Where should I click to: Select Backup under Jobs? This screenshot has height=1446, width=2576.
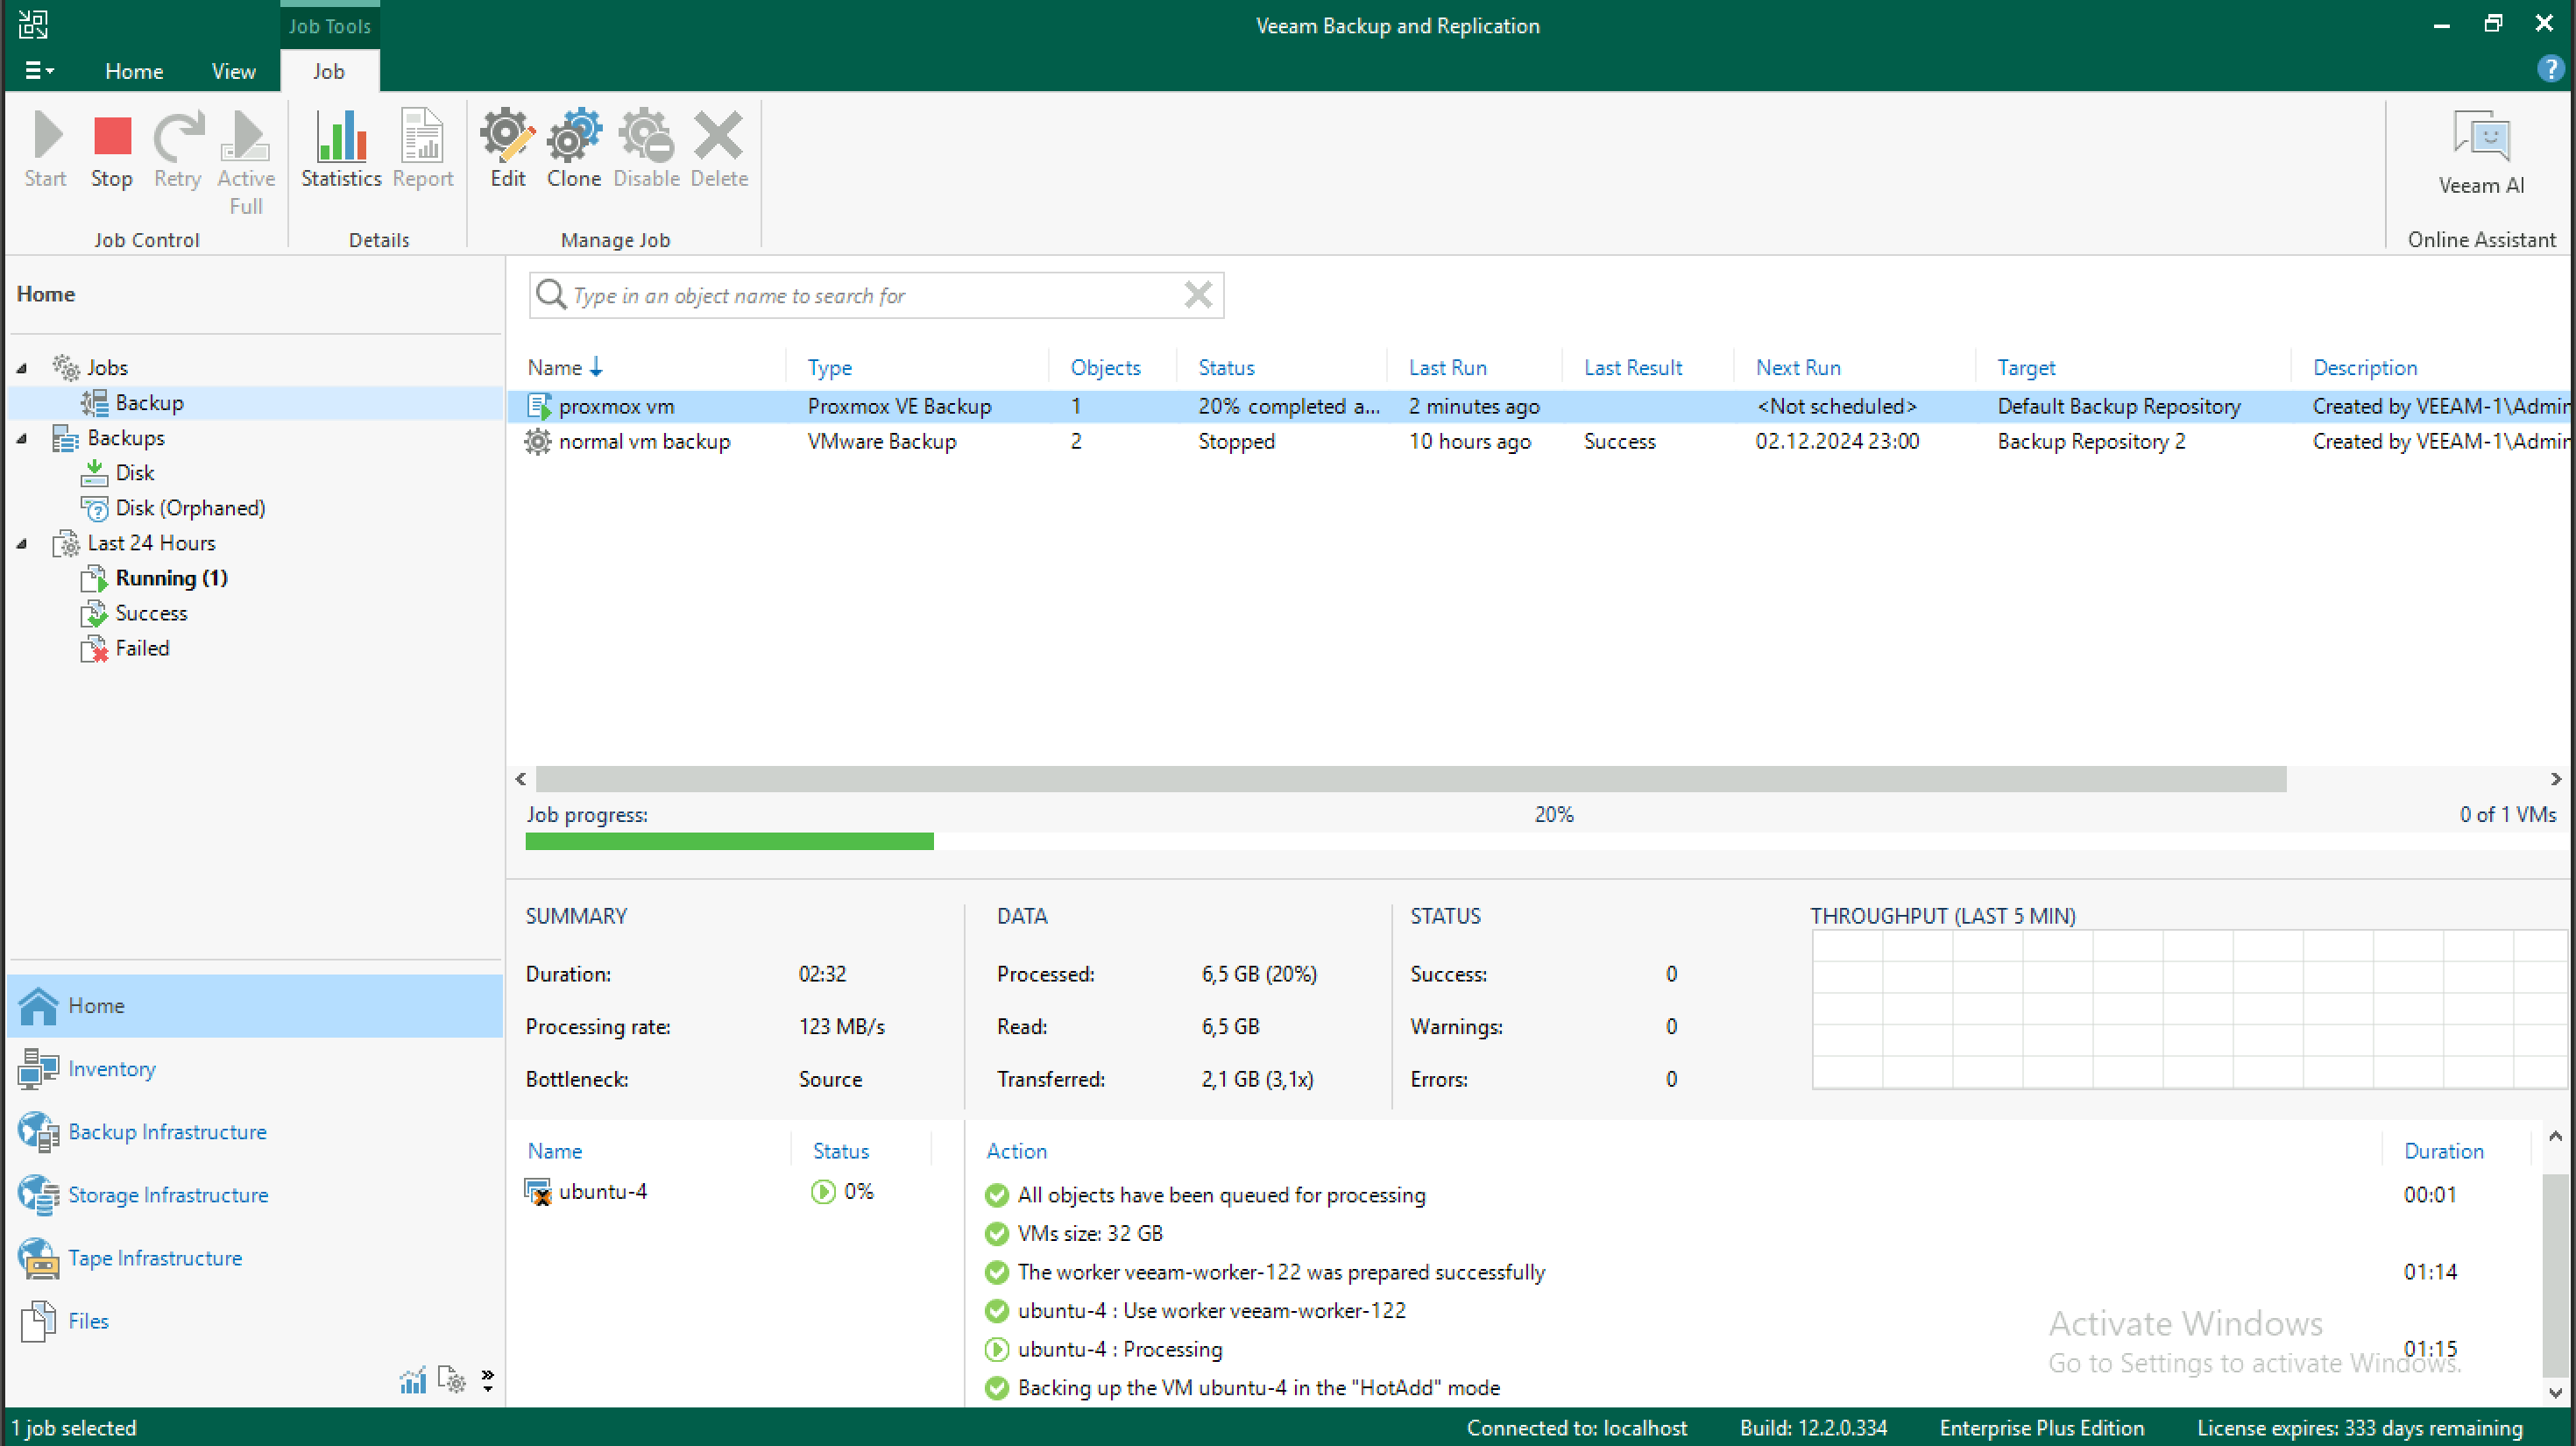[149, 403]
